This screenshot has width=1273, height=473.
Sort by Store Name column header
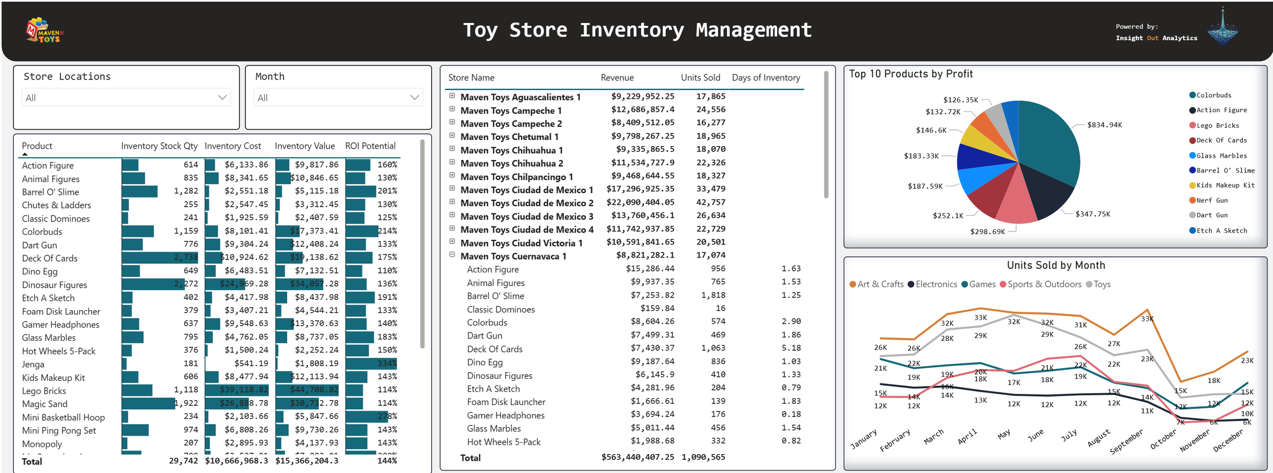pyautogui.click(x=471, y=78)
